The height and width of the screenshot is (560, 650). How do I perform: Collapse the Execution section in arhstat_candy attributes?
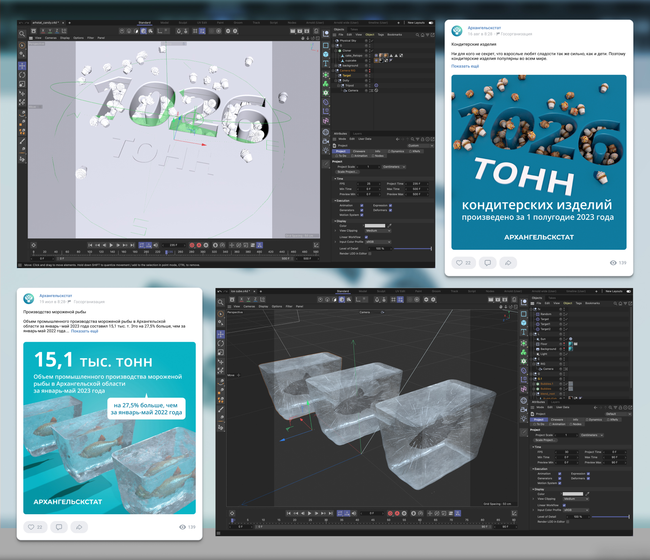335,201
